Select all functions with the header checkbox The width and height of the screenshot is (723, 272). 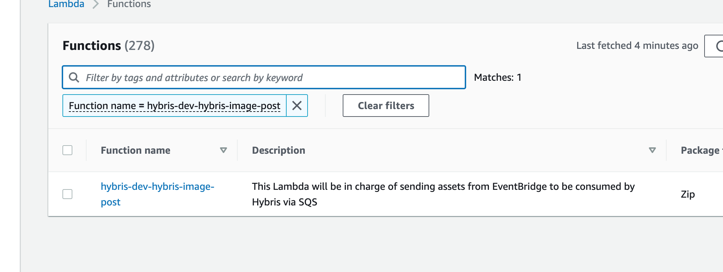point(67,150)
